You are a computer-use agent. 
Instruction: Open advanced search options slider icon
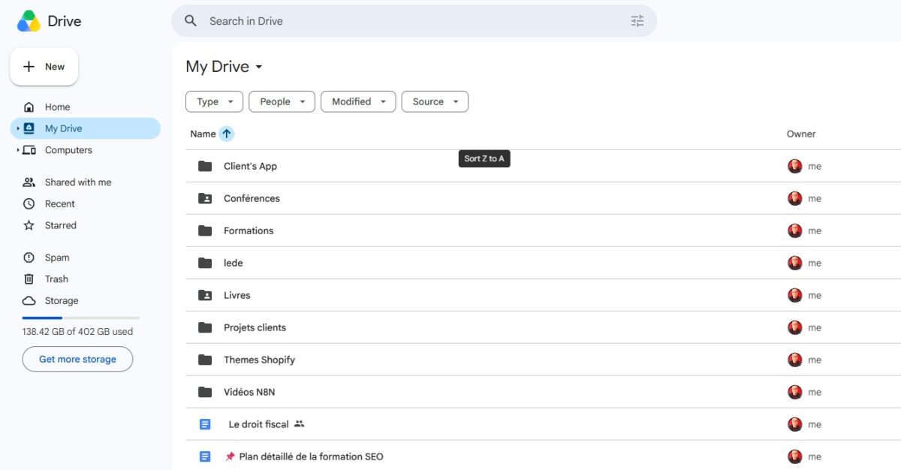pyautogui.click(x=637, y=21)
